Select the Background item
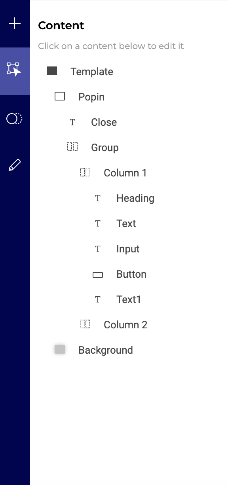The width and height of the screenshot is (228, 485). pyautogui.click(x=106, y=350)
